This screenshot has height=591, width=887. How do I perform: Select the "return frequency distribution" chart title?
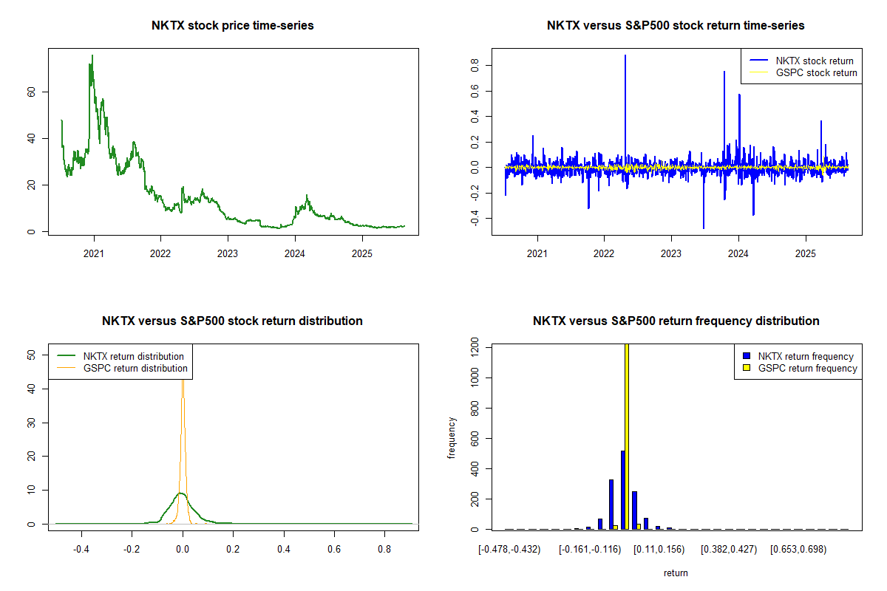point(676,321)
